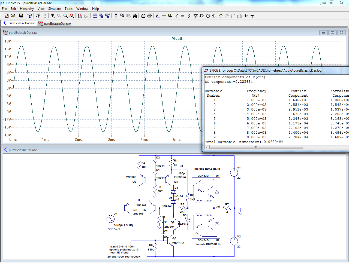
Task: Click the .tran directive text in schematic
Action: point(122,246)
